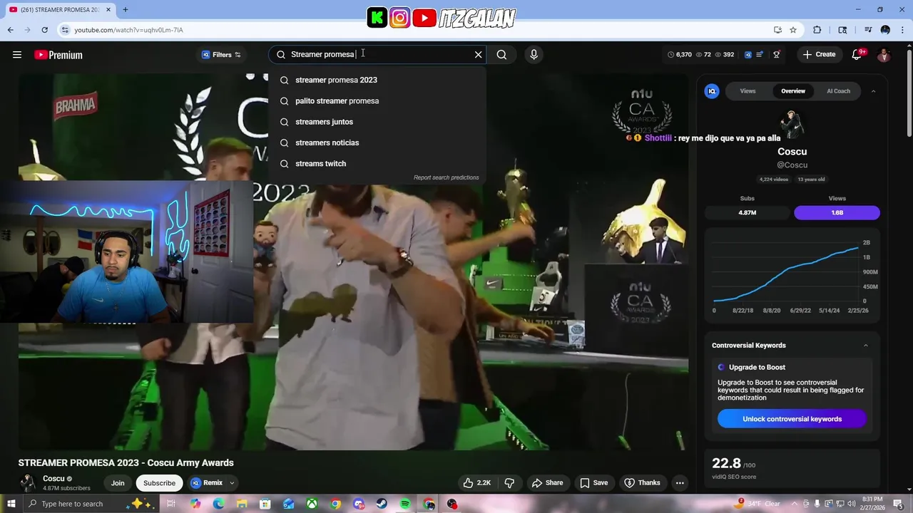Save the video to a playlist
The height and width of the screenshot is (513, 913).
coord(593,483)
